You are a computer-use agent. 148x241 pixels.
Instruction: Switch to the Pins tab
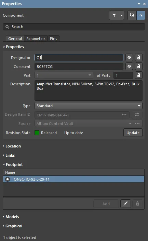pyautogui.click(x=53, y=39)
